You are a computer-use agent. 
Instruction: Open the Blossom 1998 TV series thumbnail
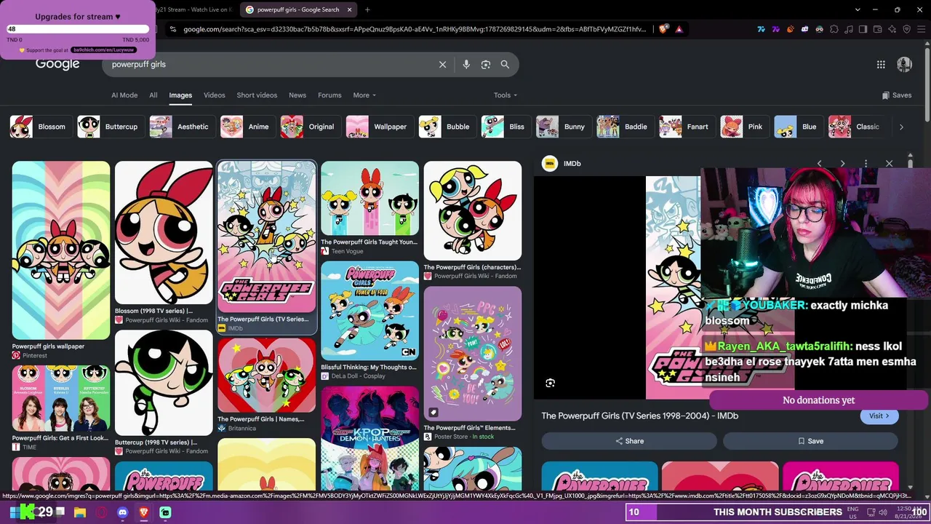point(164,233)
